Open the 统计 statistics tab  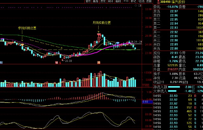click(x=111, y=1)
